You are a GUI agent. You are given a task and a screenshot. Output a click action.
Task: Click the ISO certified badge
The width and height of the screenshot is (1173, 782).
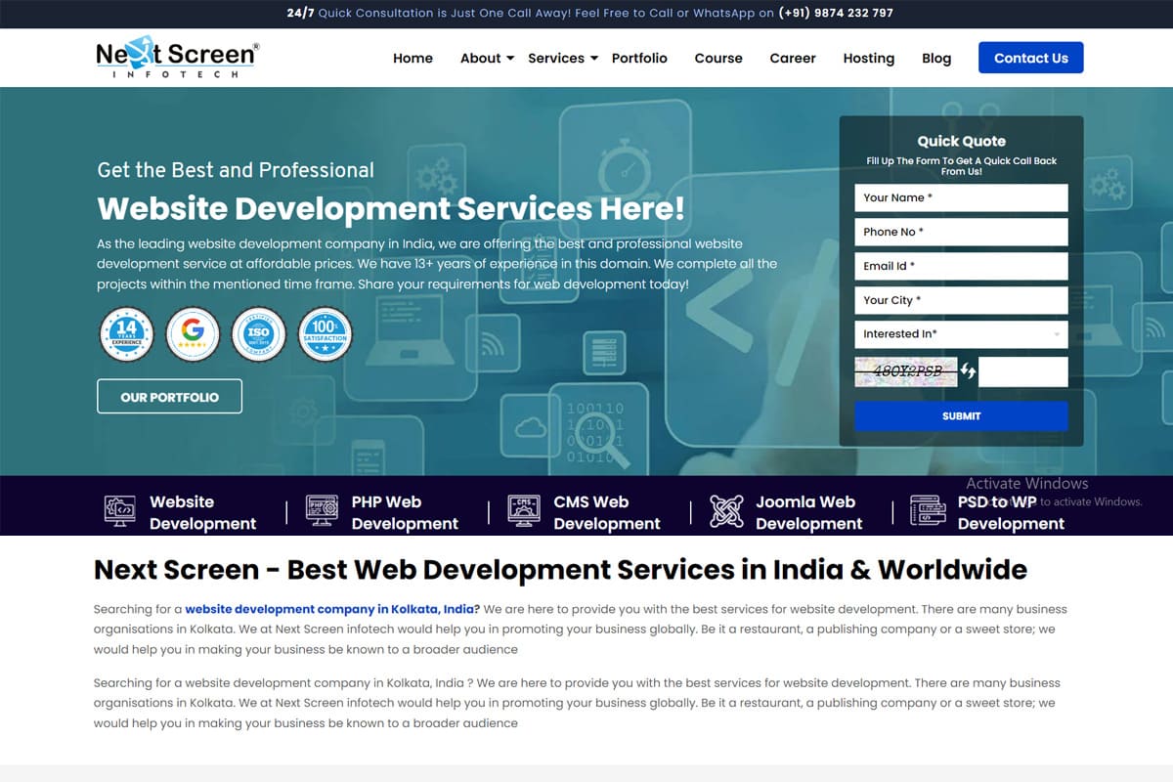[258, 334]
